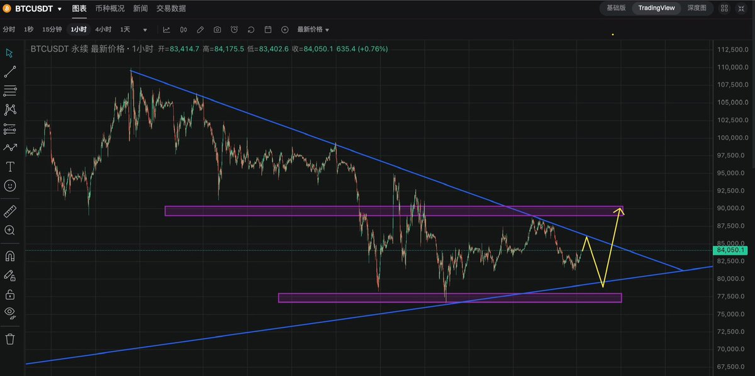Open the horizontal lines Fibonacci tool

point(9,91)
